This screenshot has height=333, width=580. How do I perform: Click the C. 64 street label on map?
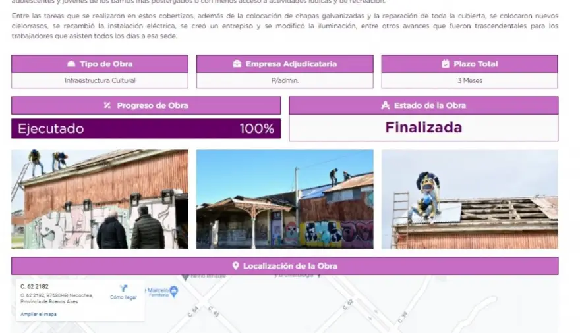point(193,311)
